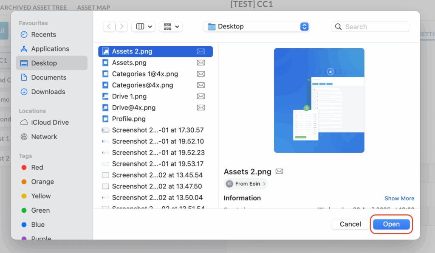Click the forward navigation arrow
Image resolution: width=435 pixels, height=253 pixels.
tap(122, 27)
